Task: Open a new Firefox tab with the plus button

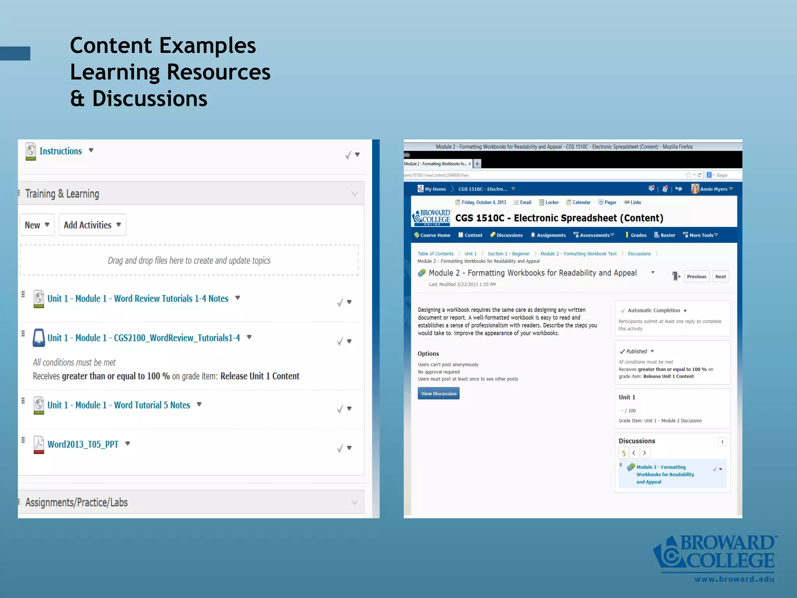Action: pyautogui.click(x=477, y=164)
